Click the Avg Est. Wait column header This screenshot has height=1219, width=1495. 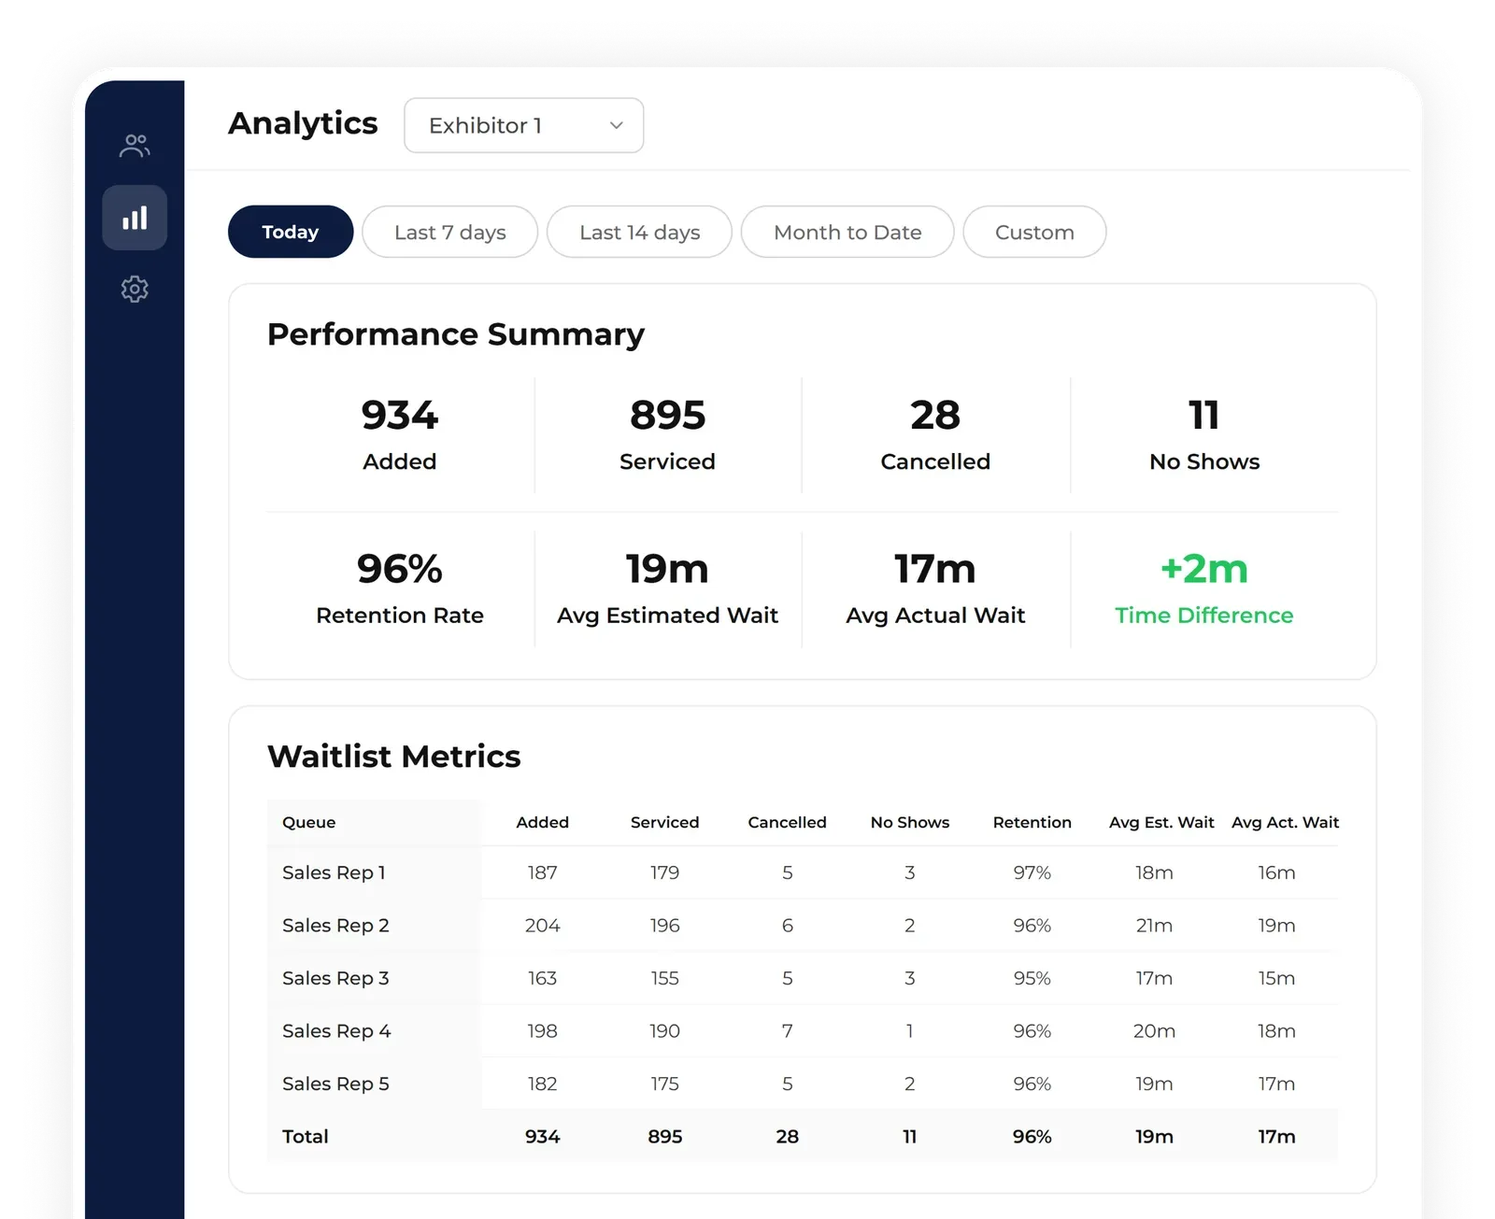point(1161,822)
